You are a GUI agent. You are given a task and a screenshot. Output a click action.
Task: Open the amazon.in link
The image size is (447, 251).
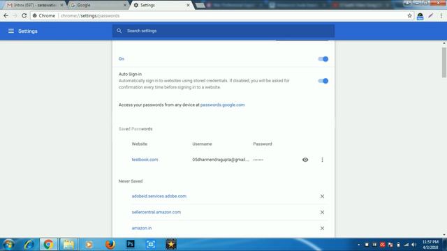click(142, 228)
